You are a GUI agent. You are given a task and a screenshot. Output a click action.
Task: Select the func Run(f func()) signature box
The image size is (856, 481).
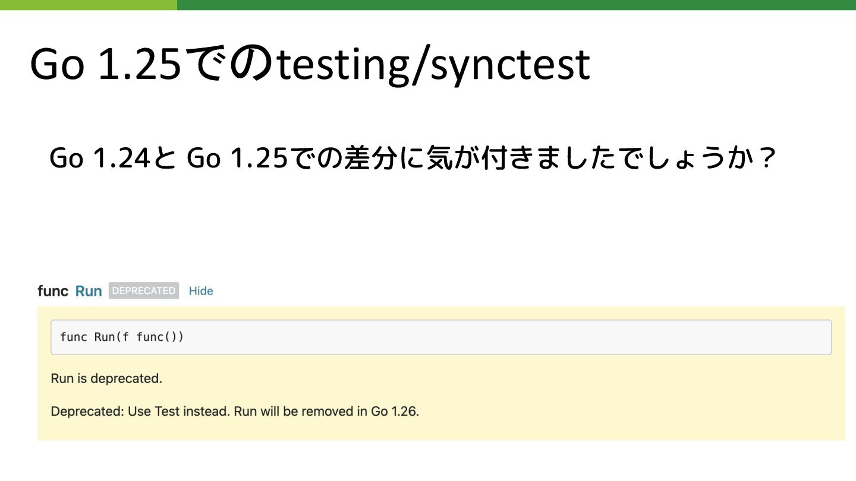click(441, 337)
